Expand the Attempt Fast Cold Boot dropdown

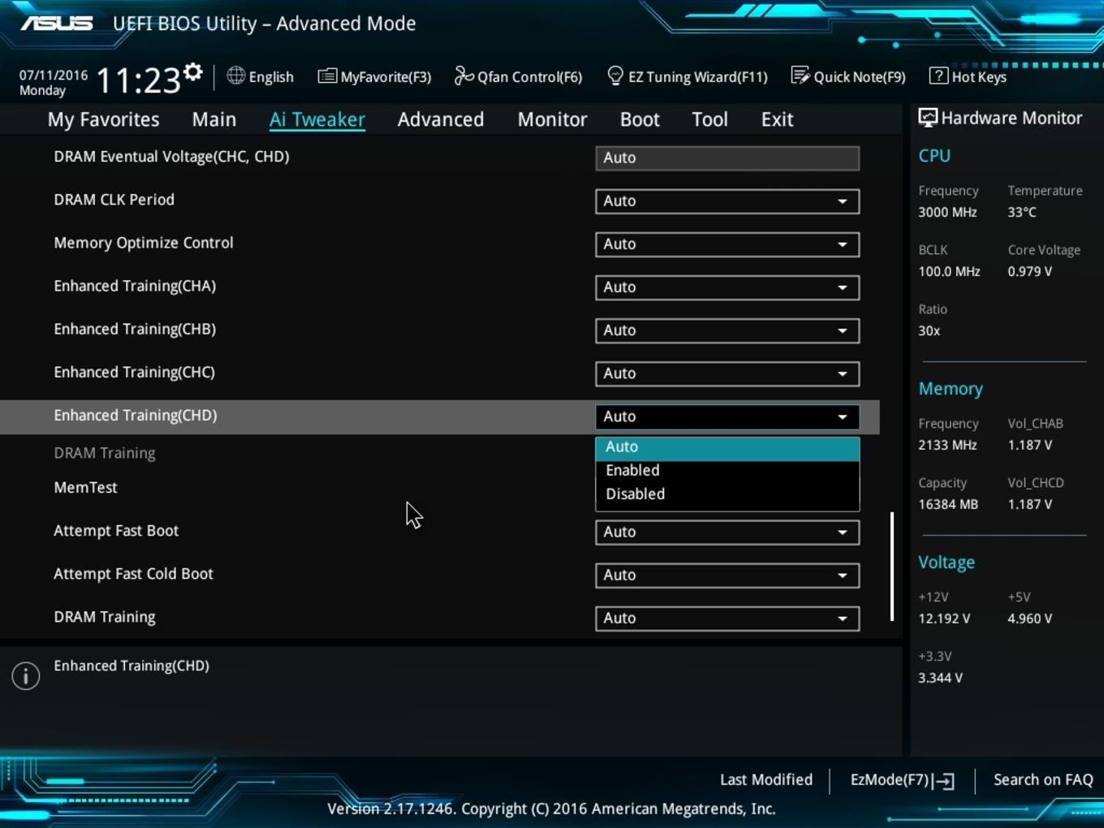pyautogui.click(x=727, y=575)
